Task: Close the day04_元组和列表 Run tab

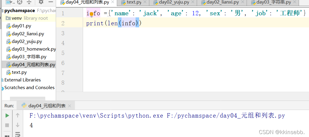Action: tap(69, 106)
